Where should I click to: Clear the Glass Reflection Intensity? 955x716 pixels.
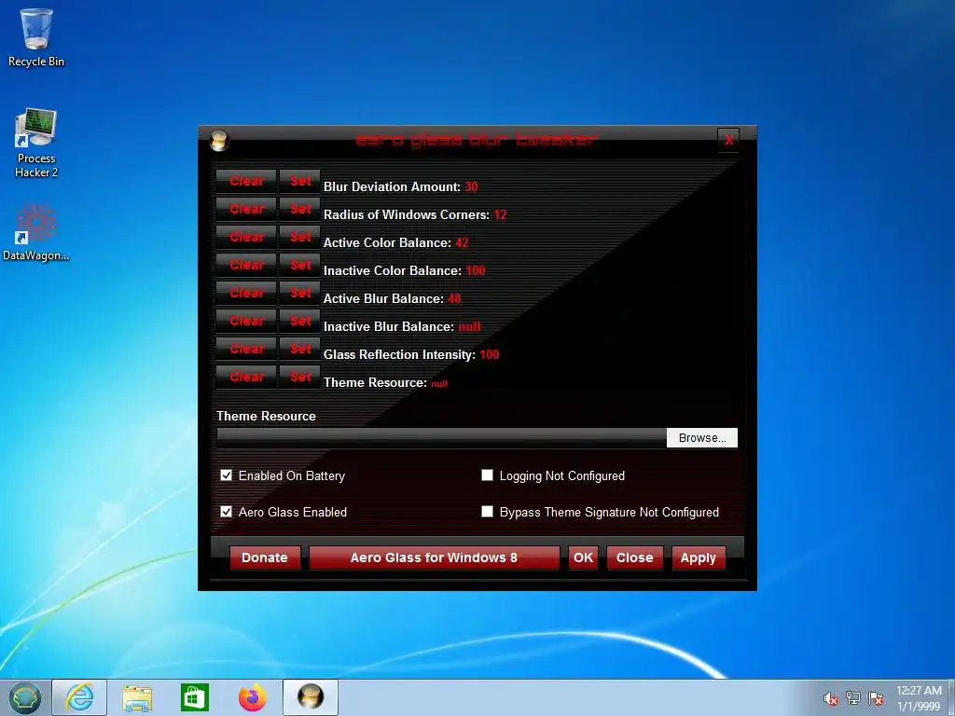pyautogui.click(x=246, y=349)
